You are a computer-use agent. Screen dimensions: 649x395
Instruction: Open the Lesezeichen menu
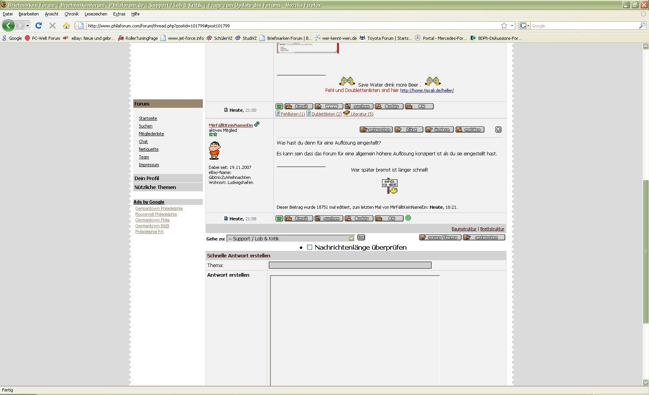(96, 14)
